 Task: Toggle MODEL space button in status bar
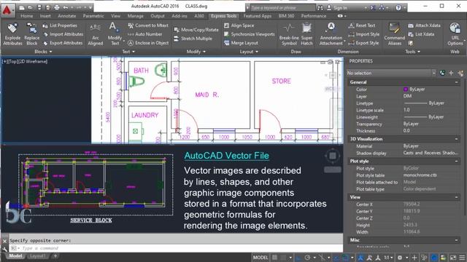260,258
